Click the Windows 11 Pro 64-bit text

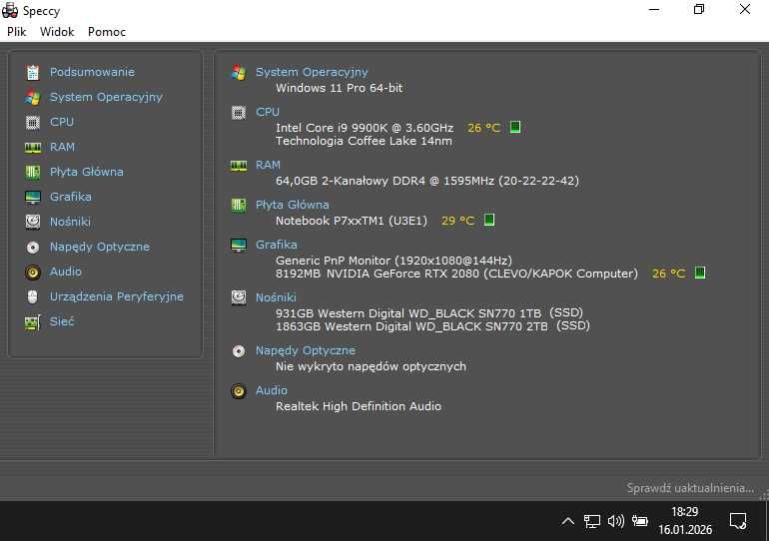pyautogui.click(x=340, y=88)
